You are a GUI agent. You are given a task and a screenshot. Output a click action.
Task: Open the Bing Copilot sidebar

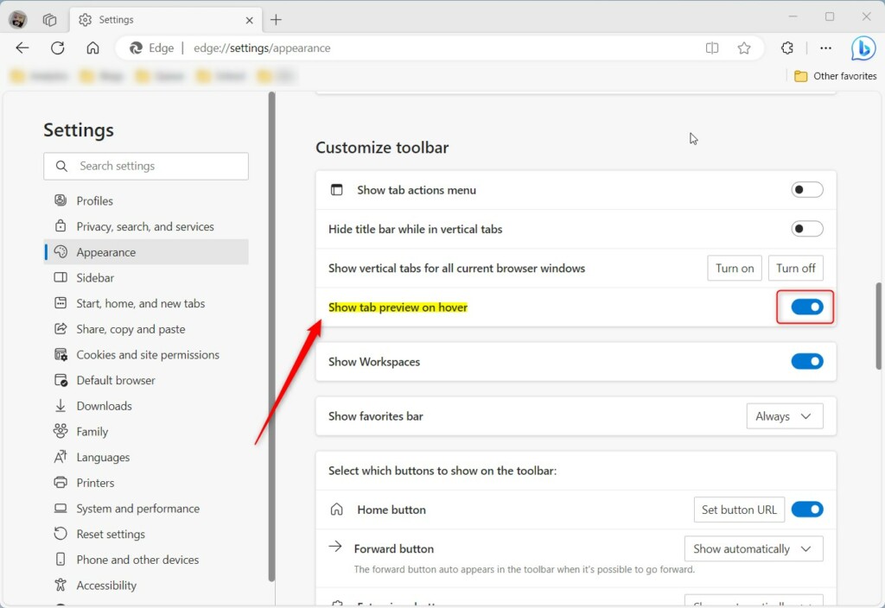tap(863, 47)
